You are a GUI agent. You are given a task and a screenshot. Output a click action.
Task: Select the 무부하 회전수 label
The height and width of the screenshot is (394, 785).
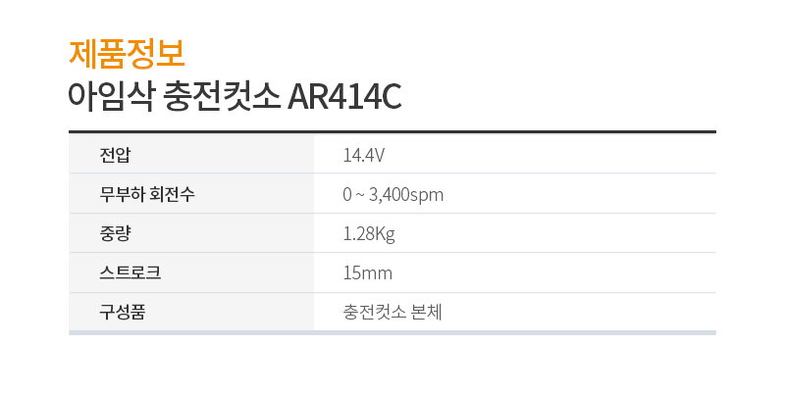click(146, 194)
